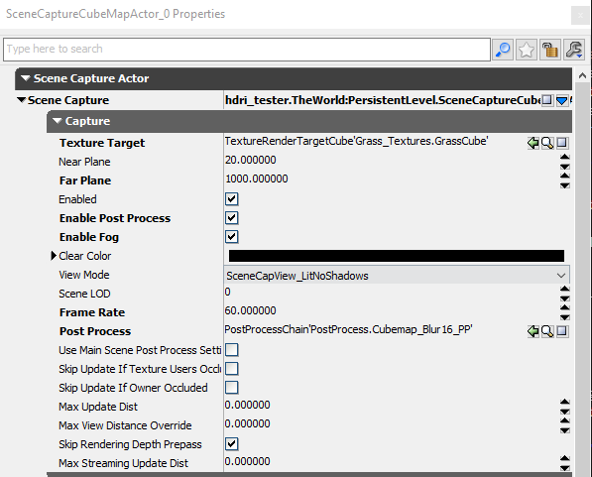Find Post Process in content browser (magnifier)

coord(547,331)
